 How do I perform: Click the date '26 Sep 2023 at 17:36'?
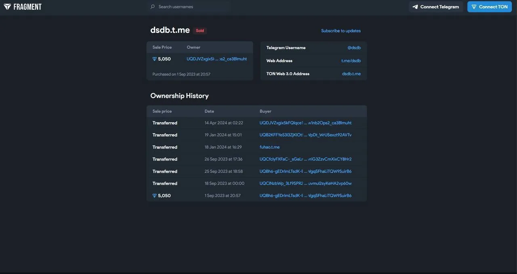[x=224, y=159]
